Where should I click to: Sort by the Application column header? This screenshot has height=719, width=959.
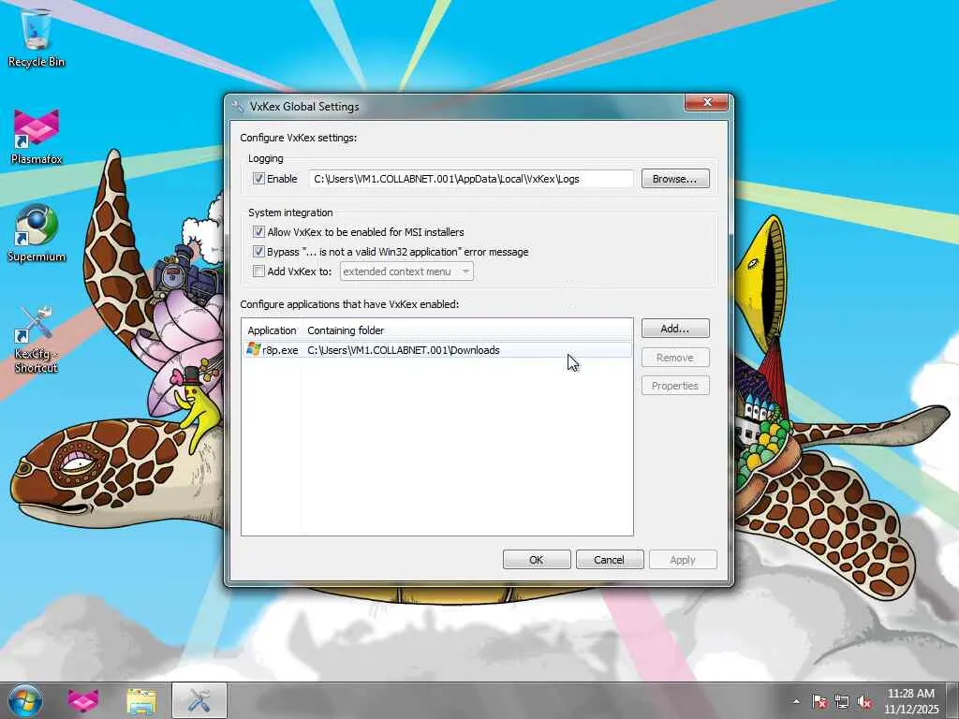coord(273,330)
